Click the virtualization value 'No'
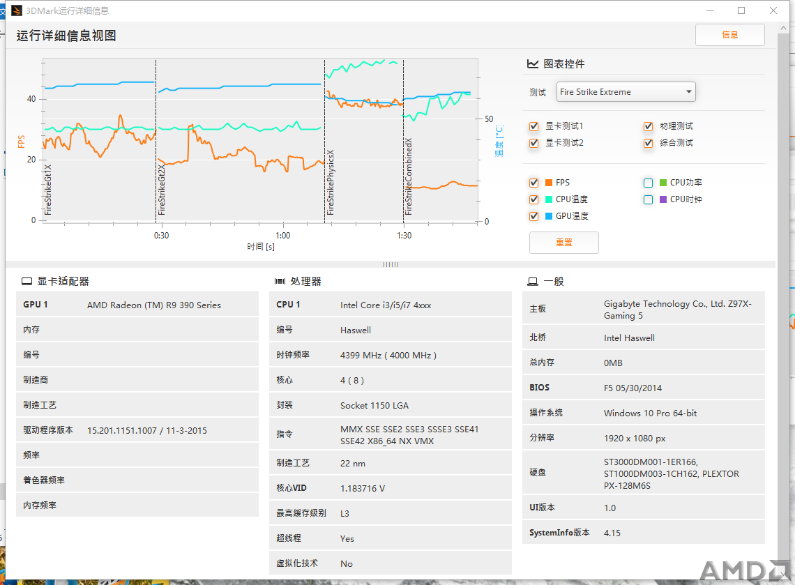This screenshot has width=795, height=585. 347,563
